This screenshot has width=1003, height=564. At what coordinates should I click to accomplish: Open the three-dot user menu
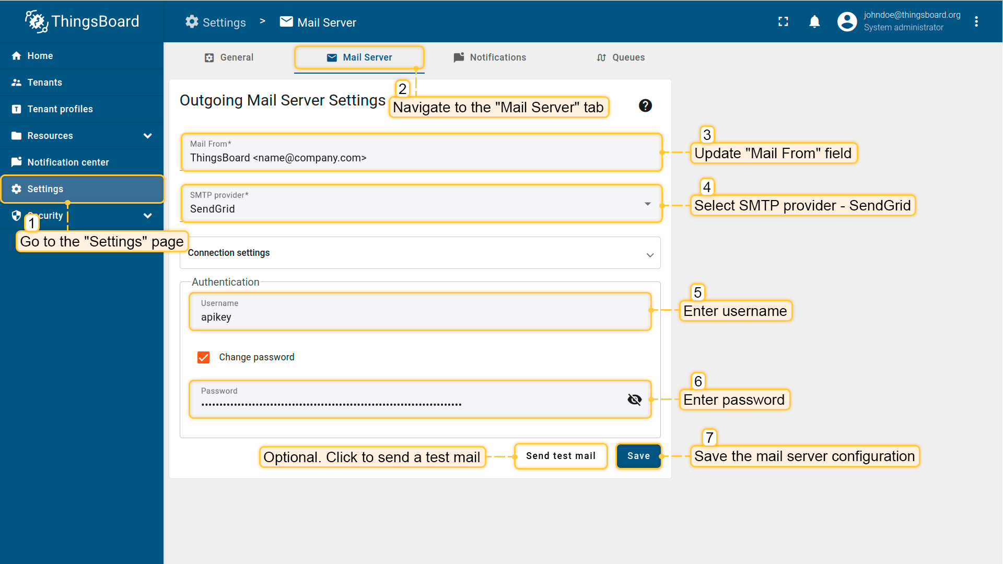[976, 21]
